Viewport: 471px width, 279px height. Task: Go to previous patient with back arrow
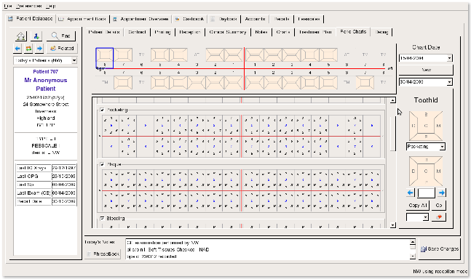[17, 48]
